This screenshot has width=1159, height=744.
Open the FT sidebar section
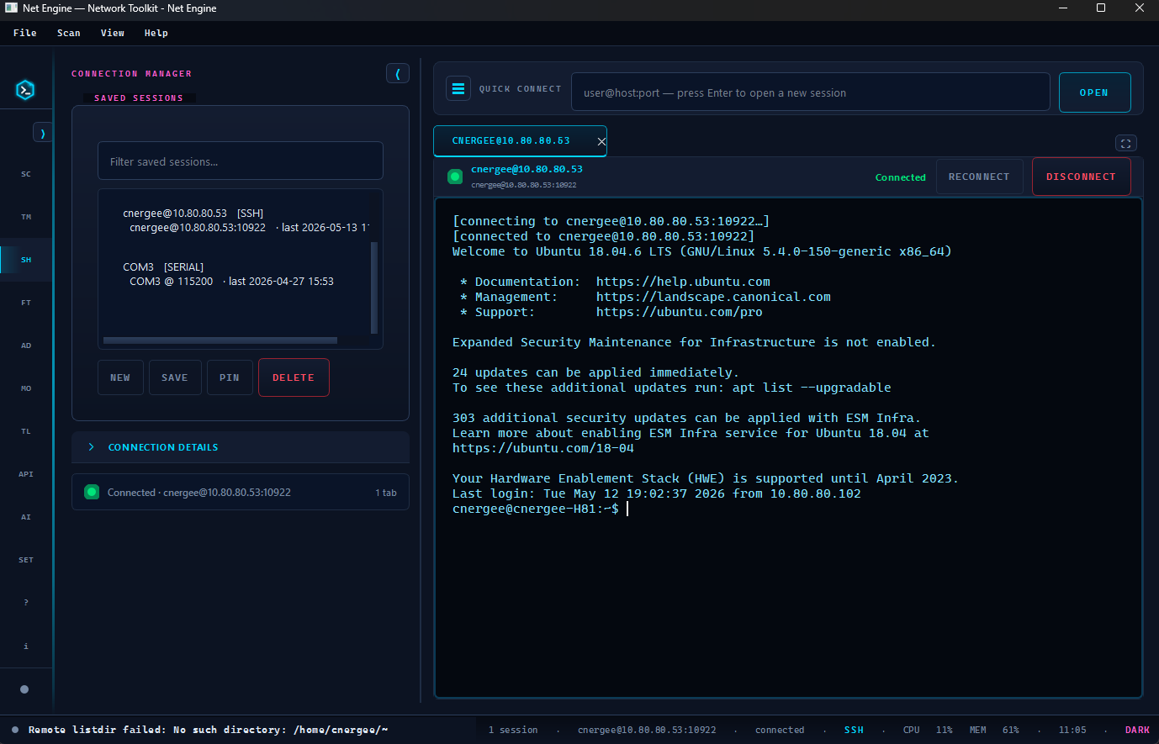26,303
